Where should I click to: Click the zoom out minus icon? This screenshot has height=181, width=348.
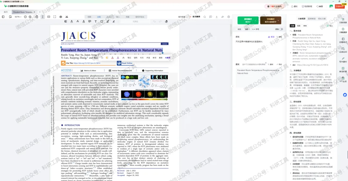(25, 17)
